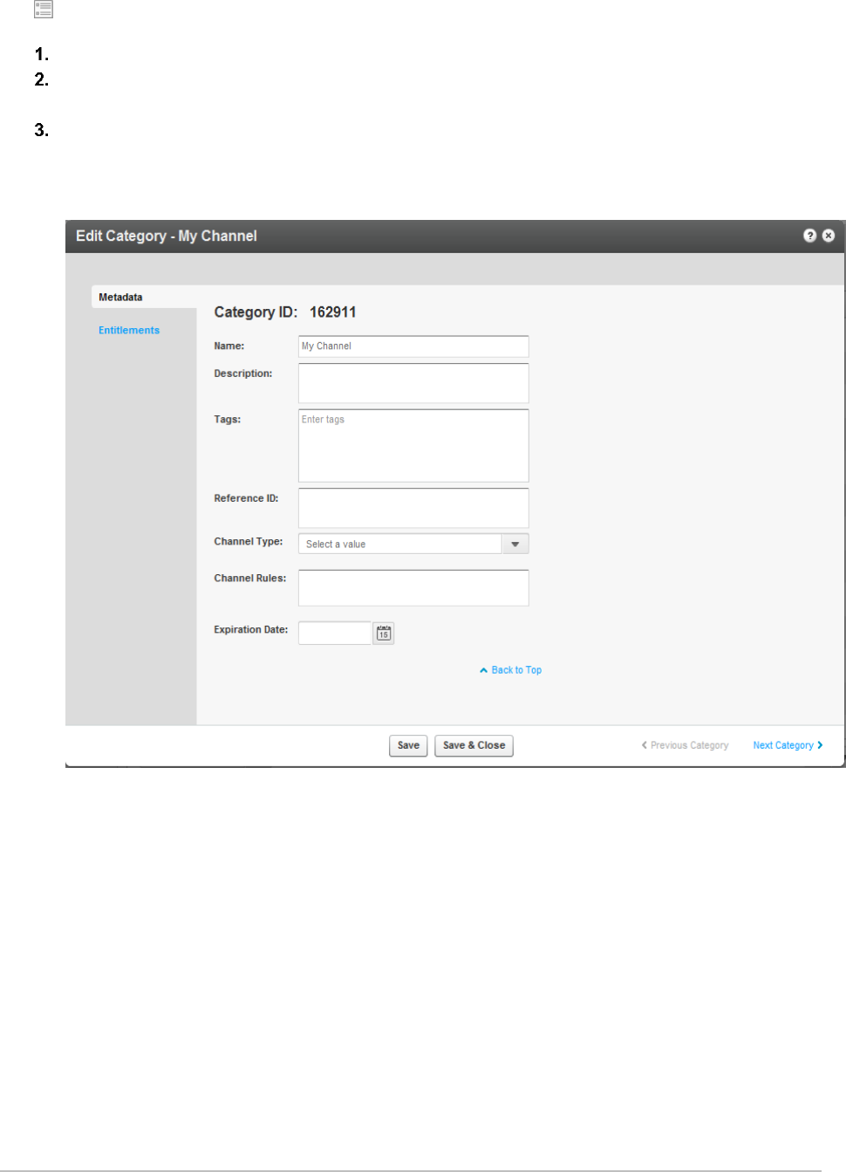Click the Tags entry box

(x=413, y=445)
